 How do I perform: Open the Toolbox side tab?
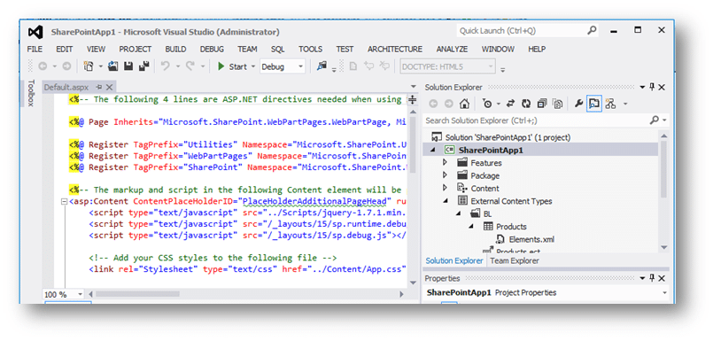click(31, 93)
